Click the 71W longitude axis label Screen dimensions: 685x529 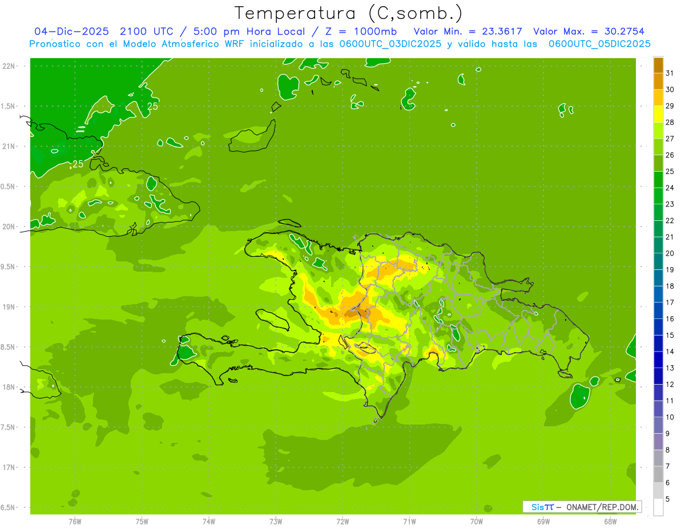[409, 521]
